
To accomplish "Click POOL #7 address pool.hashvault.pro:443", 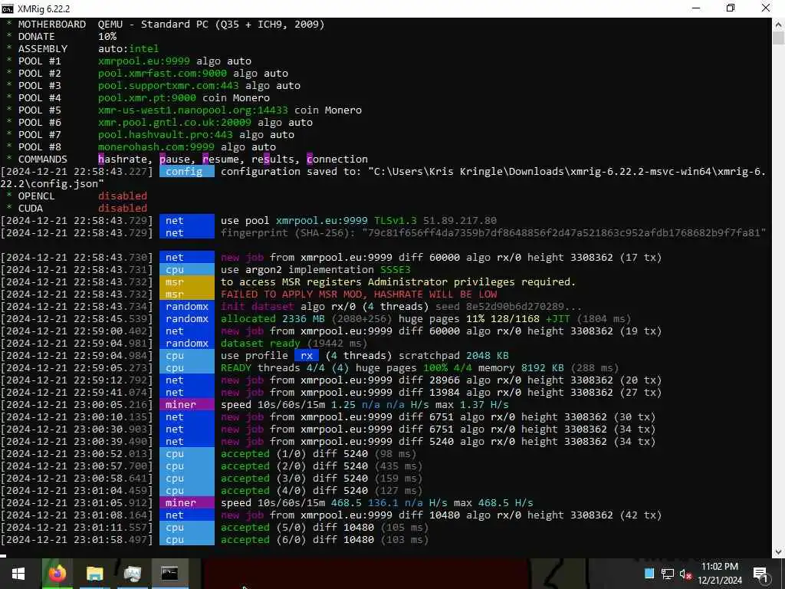I will tap(166, 135).
